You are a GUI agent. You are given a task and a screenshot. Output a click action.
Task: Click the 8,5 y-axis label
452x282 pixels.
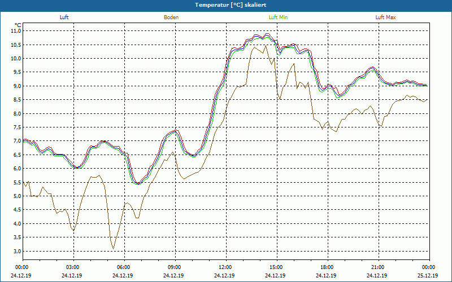[18, 100]
